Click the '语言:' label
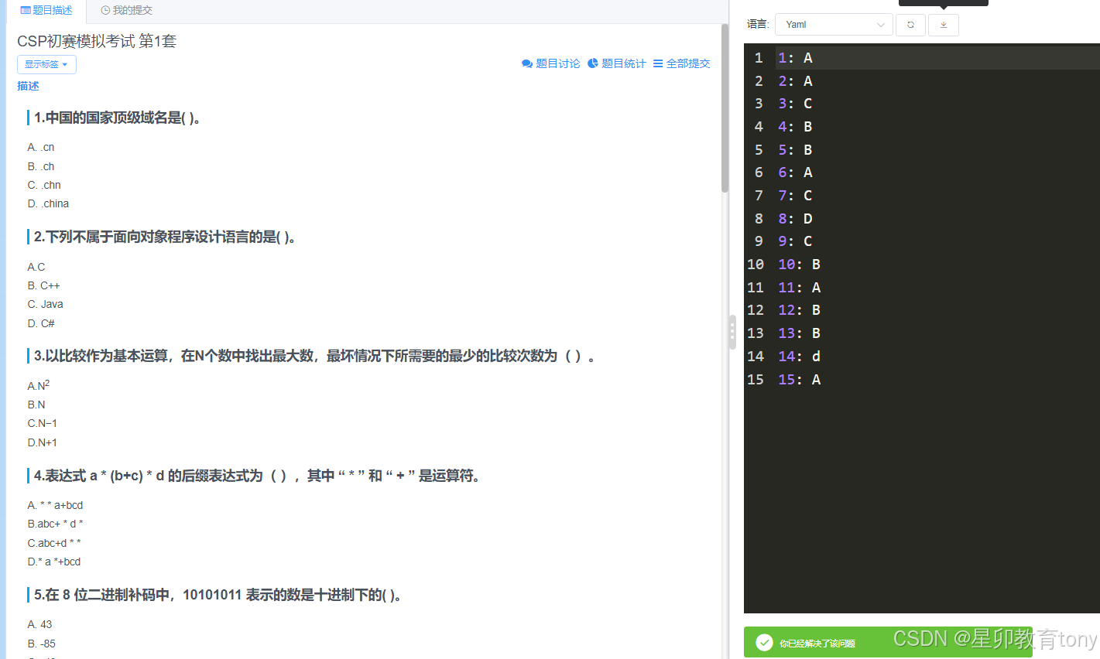The width and height of the screenshot is (1100, 659). [758, 25]
